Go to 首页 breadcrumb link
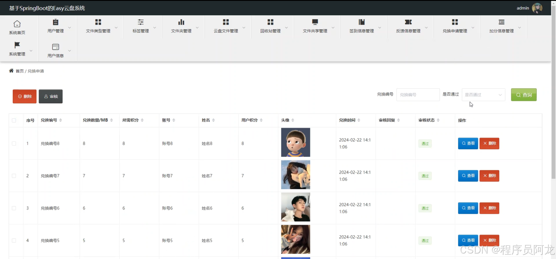The image size is (556, 259). pyautogui.click(x=20, y=71)
